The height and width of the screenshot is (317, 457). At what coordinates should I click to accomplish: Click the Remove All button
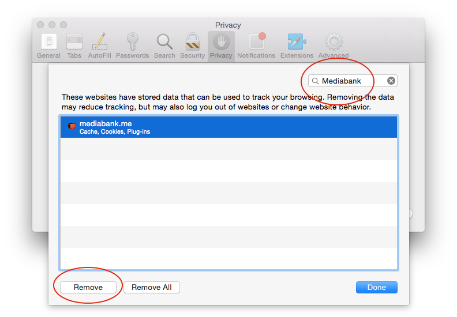[x=152, y=287]
